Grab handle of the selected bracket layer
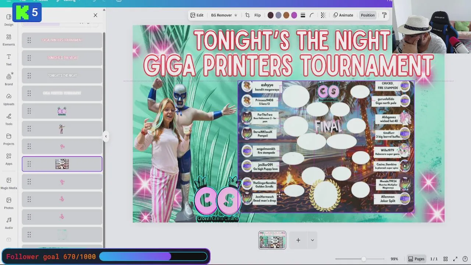The image size is (471, 265). pos(29,164)
